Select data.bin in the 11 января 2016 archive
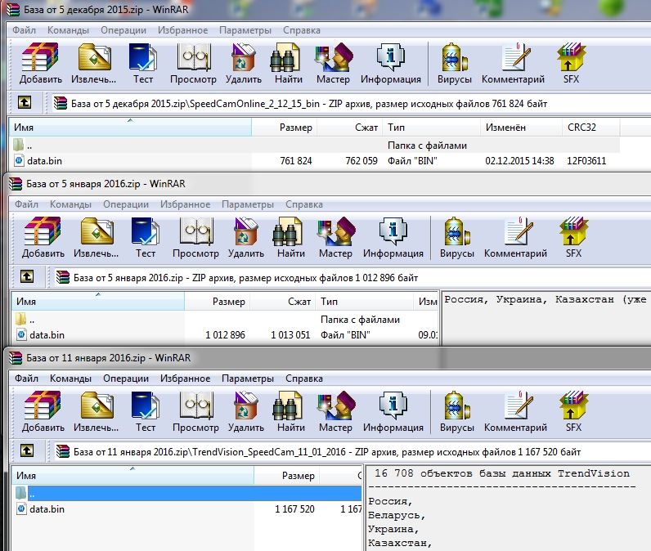 [x=47, y=509]
